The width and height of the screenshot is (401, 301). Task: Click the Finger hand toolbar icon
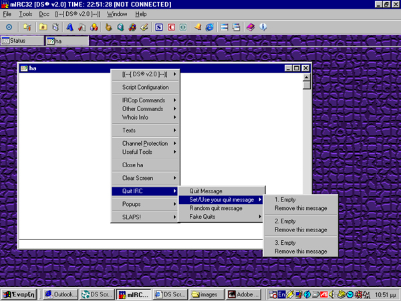[x=108, y=27]
